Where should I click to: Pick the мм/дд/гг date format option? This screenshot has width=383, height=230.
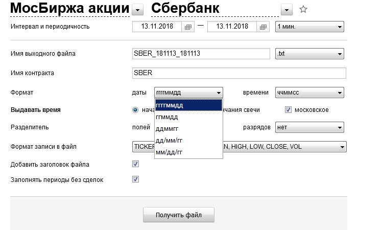(188, 152)
